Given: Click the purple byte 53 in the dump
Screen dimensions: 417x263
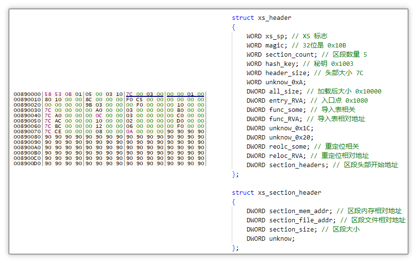Looking at the screenshot, I should point(58,94).
